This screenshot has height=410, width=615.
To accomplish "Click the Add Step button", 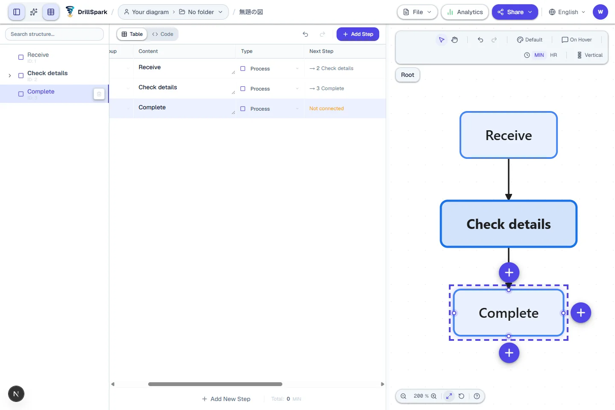I will [x=358, y=34].
